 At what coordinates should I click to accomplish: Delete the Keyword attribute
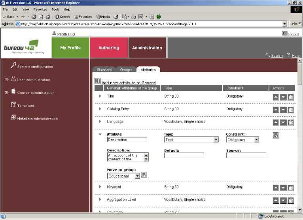click(291, 188)
